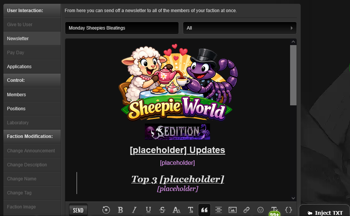
Task: Insert a hyperlink with the link icon
Action: click(x=246, y=210)
